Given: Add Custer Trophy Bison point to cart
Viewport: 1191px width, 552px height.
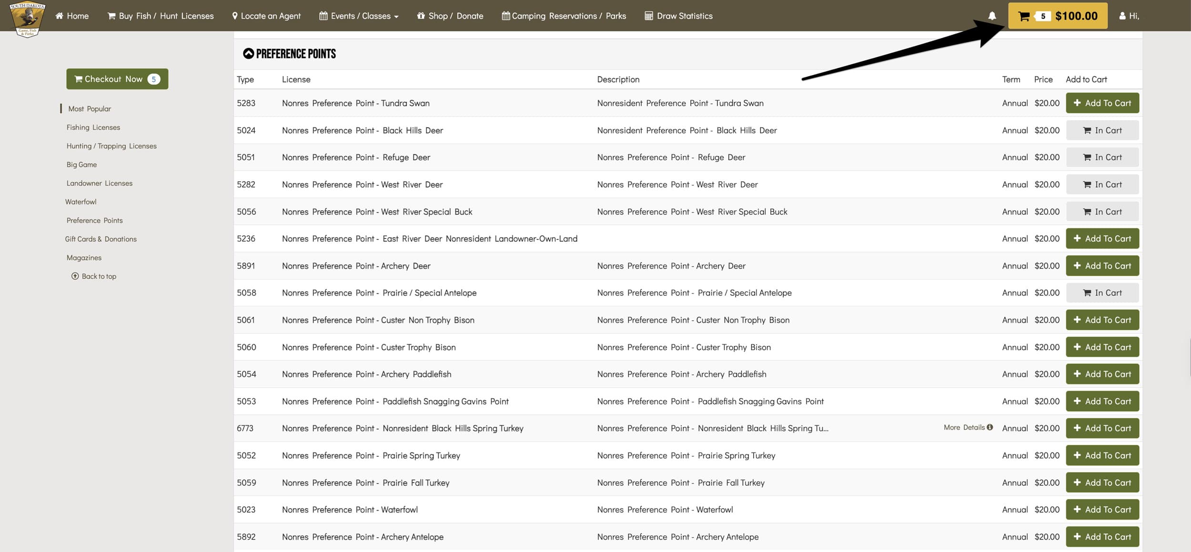Looking at the screenshot, I should tap(1102, 347).
